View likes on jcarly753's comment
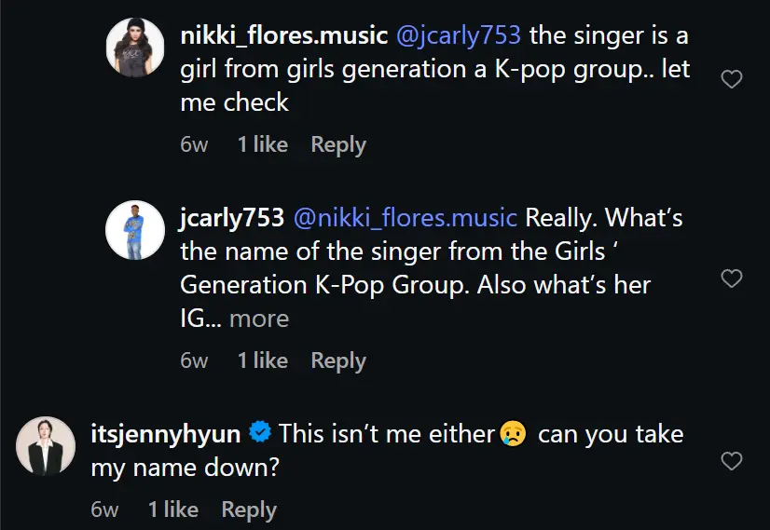Viewport: 770px width, 530px height. click(x=263, y=360)
